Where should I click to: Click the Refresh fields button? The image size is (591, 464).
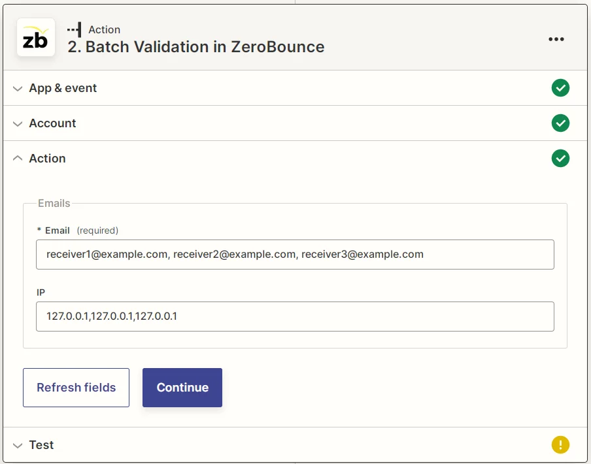click(76, 386)
